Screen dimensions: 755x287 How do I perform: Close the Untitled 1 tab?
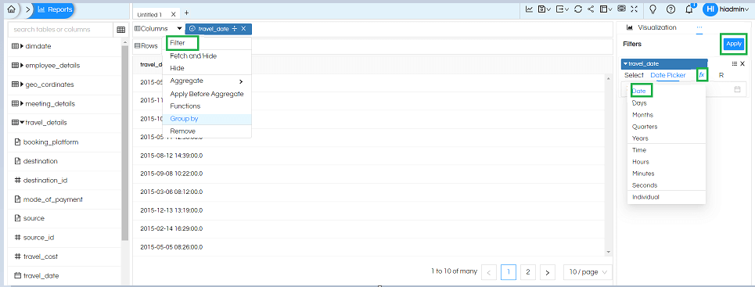coord(174,14)
